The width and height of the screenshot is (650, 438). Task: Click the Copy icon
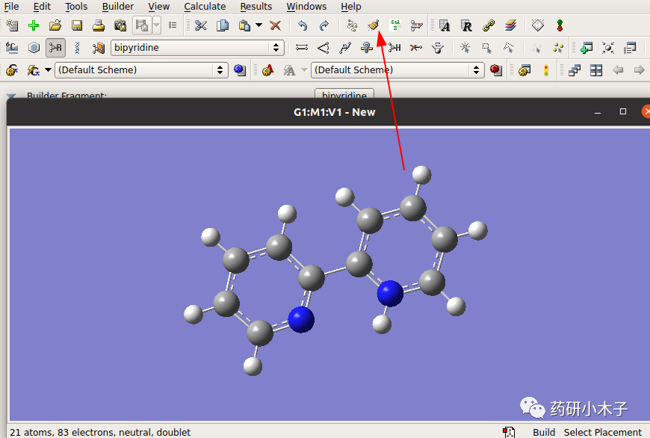pos(223,25)
